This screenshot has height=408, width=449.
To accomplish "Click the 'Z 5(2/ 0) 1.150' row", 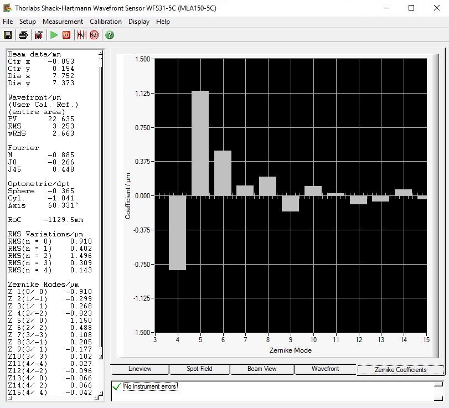I will (x=50, y=321).
